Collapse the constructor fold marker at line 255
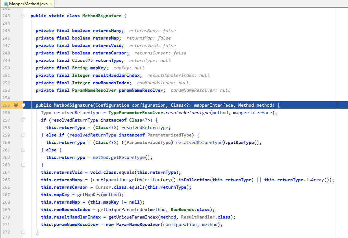The width and height of the screenshot is (348, 238). point(23,105)
